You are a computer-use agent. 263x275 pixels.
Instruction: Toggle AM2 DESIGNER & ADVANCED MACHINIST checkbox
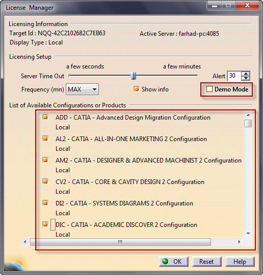pyautogui.click(x=45, y=160)
